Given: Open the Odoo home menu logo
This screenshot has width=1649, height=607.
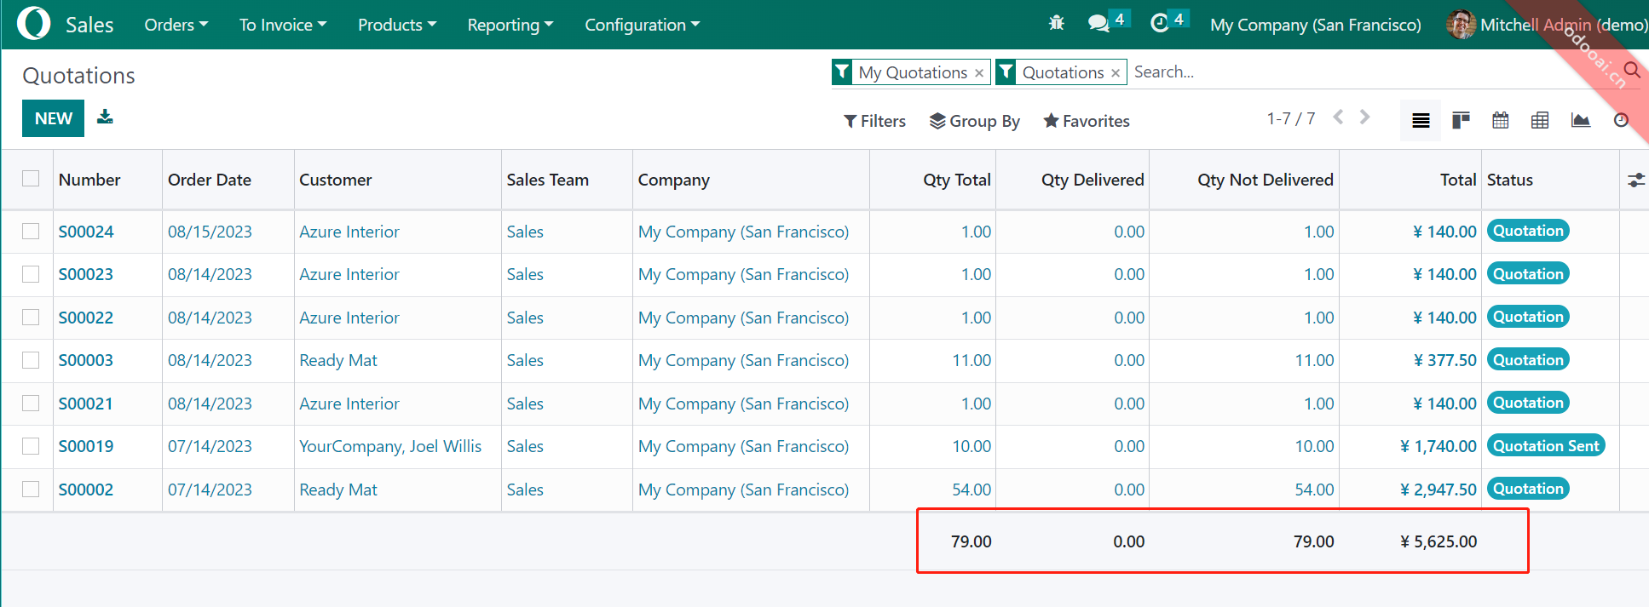Looking at the screenshot, I should pyautogui.click(x=34, y=24).
